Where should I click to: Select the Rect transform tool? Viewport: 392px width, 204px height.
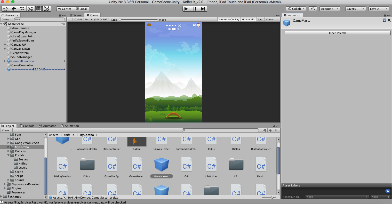pyautogui.click(x=39, y=9)
